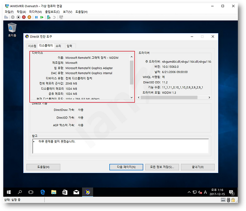Click DAC type value Microsoft RemoteFX Graphics Internal
Screen dimensions: 246x211
89,73
